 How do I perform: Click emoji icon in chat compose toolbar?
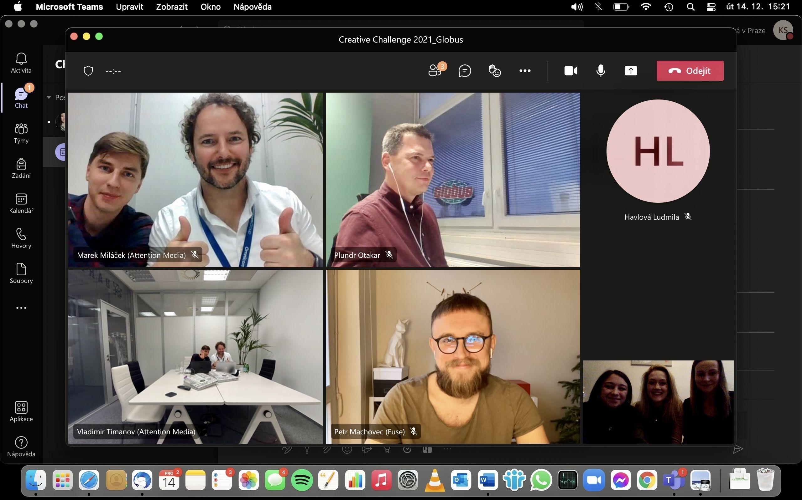coord(347,449)
